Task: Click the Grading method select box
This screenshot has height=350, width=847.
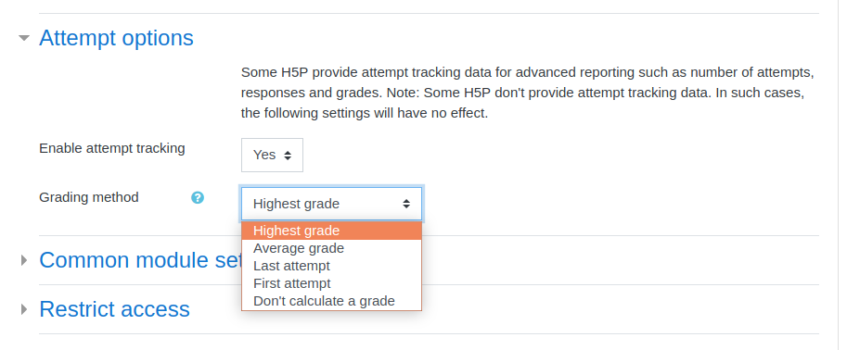Action: [332, 204]
